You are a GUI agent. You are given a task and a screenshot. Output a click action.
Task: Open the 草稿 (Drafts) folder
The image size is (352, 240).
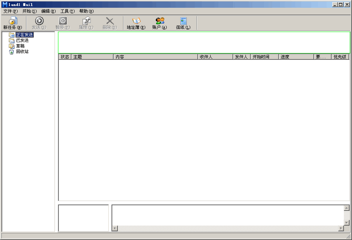[x=20, y=46]
